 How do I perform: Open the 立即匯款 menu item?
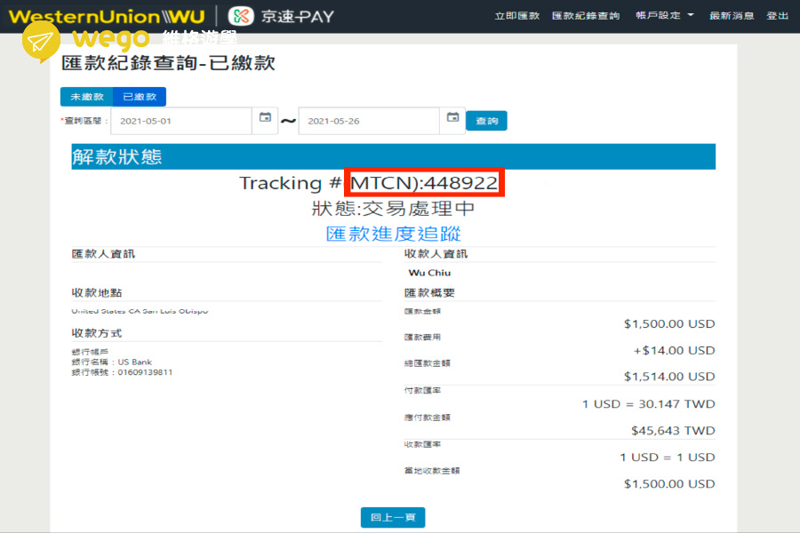tap(516, 16)
